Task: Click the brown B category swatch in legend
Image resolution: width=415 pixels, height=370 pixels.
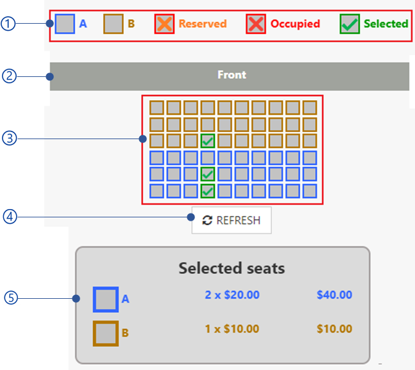Action: click(x=114, y=24)
